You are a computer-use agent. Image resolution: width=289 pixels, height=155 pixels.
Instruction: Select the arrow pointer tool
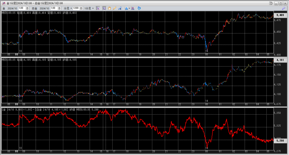[104, 8]
